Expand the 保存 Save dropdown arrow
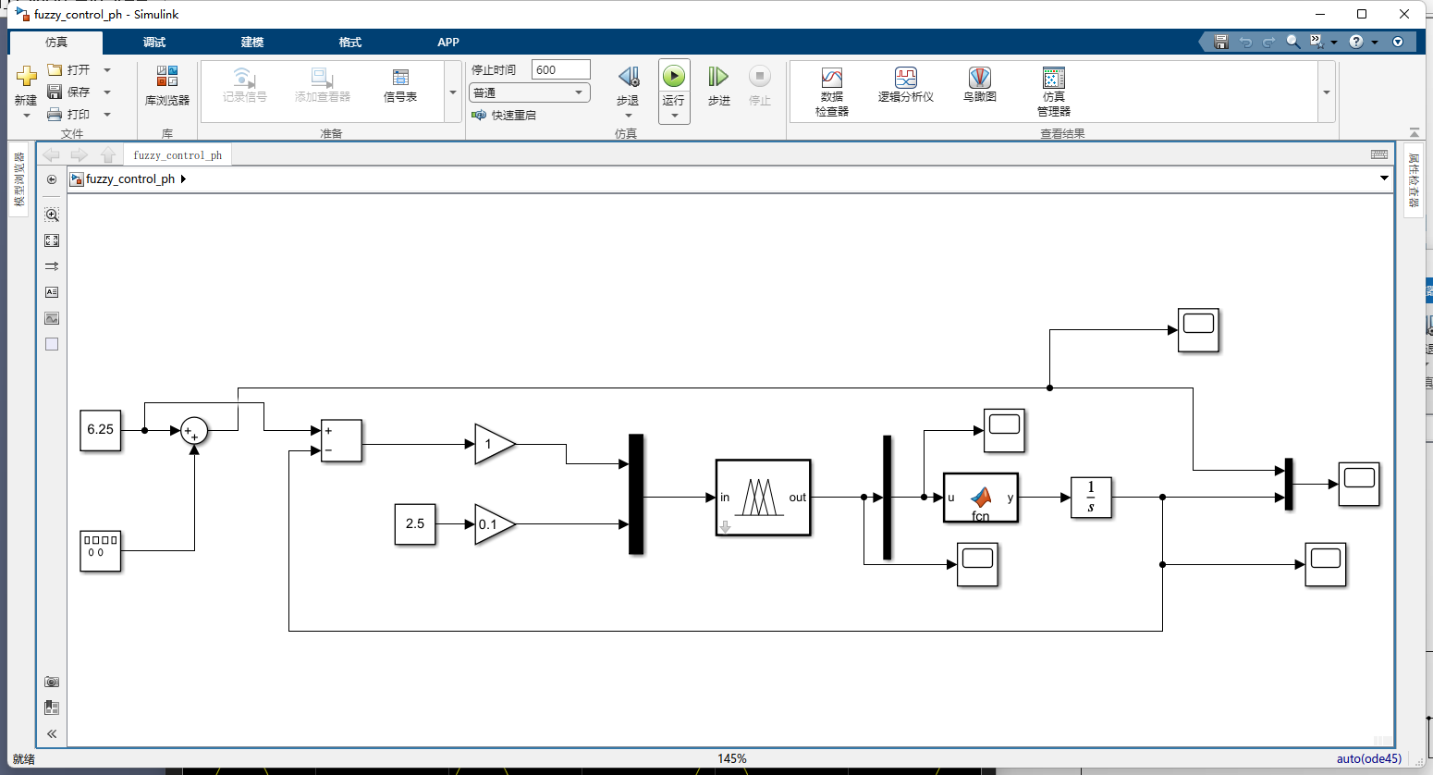Screen dimensions: 1433x775 pos(107,92)
